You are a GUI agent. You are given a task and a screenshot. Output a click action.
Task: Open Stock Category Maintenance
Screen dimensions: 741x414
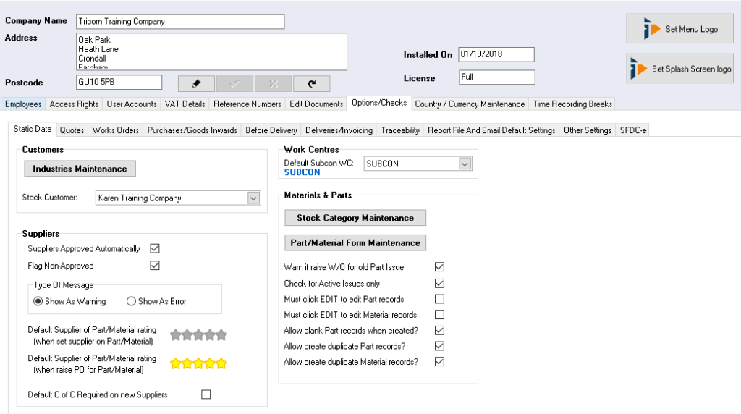[355, 218]
